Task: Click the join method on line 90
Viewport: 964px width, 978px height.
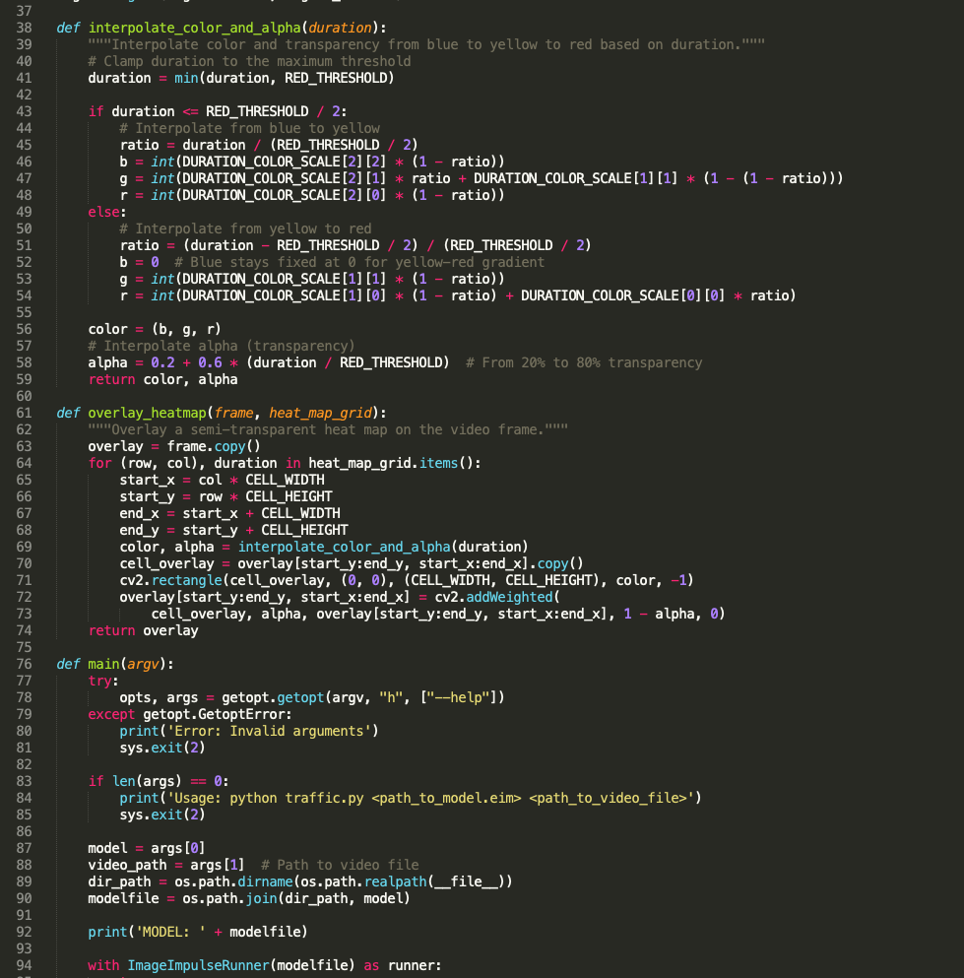Action: (x=261, y=899)
